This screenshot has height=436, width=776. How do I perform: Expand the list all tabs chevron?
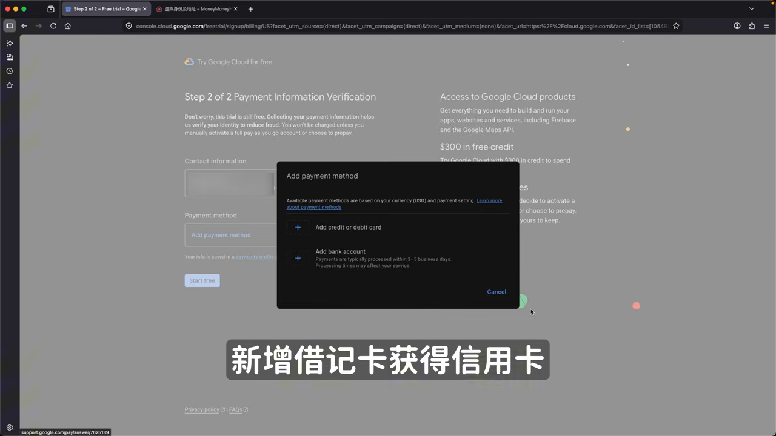pyautogui.click(x=752, y=9)
